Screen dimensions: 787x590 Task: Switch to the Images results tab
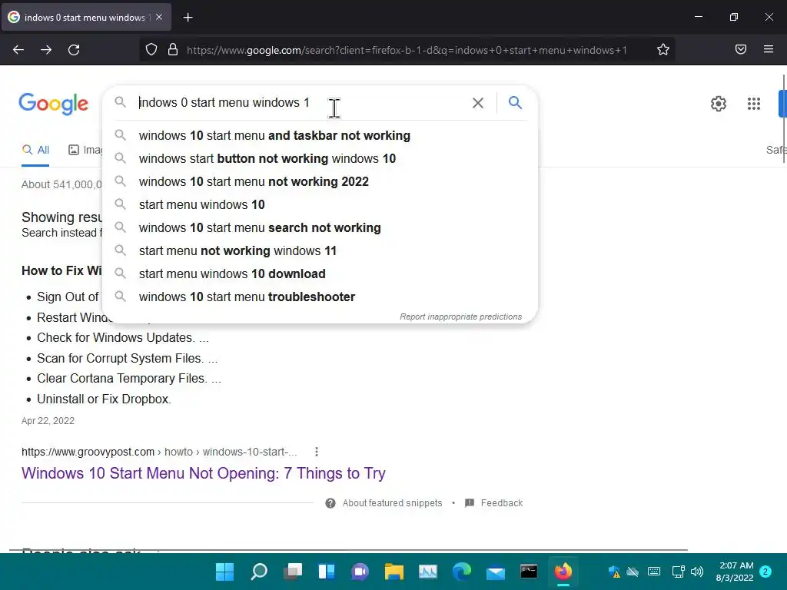tap(85, 150)
